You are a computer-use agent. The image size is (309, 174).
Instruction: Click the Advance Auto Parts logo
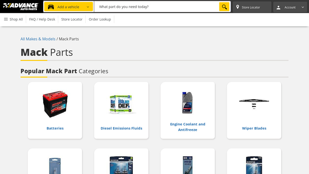pyautogui.click(x=21, y=7)
